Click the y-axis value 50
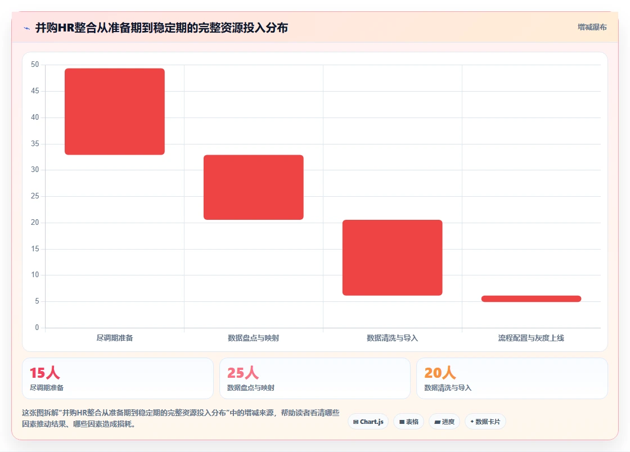This screenshot has width=630, height=452. [35, 65]
